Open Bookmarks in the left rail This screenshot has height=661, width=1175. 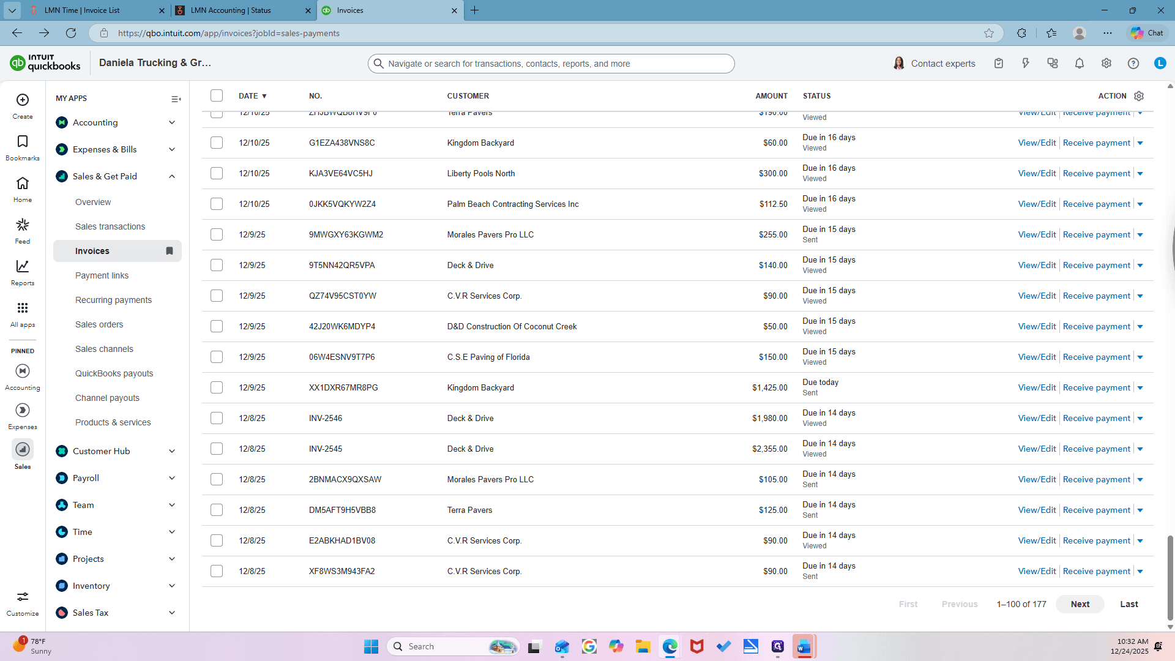coord(23,141)
